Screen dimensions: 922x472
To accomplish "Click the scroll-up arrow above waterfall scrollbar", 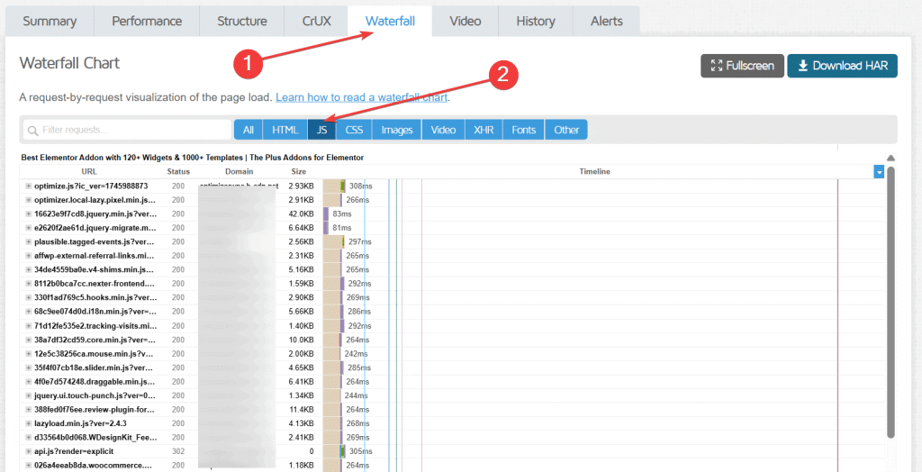I will [890, 158].
